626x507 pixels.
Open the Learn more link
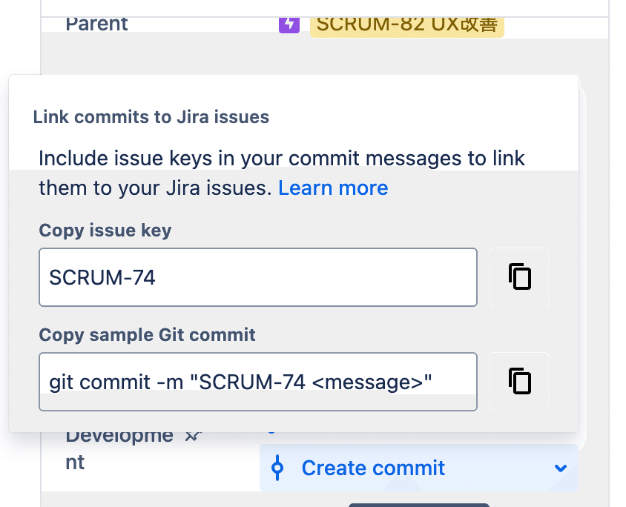click(333, 188)
